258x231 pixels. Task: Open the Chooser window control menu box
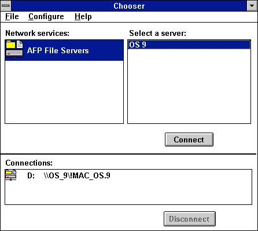click(x=6, y=6)
